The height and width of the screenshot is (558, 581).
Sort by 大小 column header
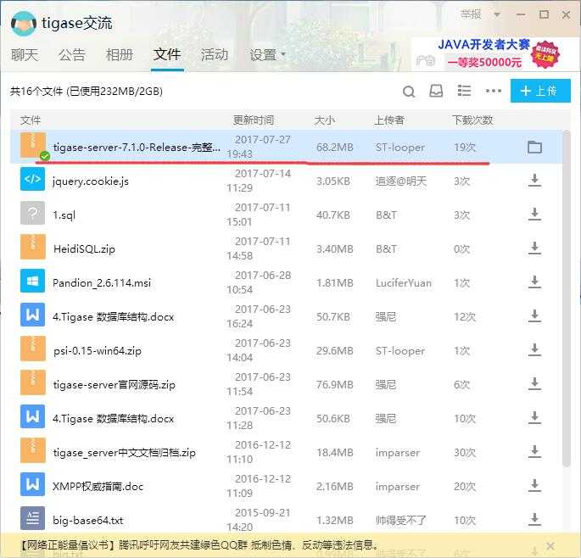click(x=324, y=120)
